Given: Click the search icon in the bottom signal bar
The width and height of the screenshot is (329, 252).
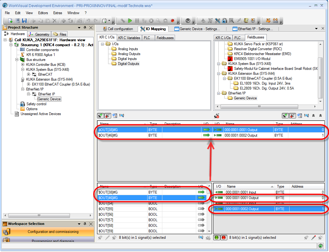Looking at the screenshot, I should [x=201, y=238].
